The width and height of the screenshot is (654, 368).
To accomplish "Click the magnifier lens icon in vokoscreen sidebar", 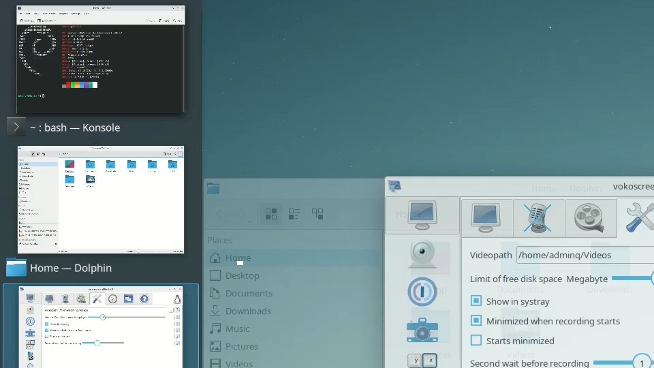I will click(x=422, y=292).
